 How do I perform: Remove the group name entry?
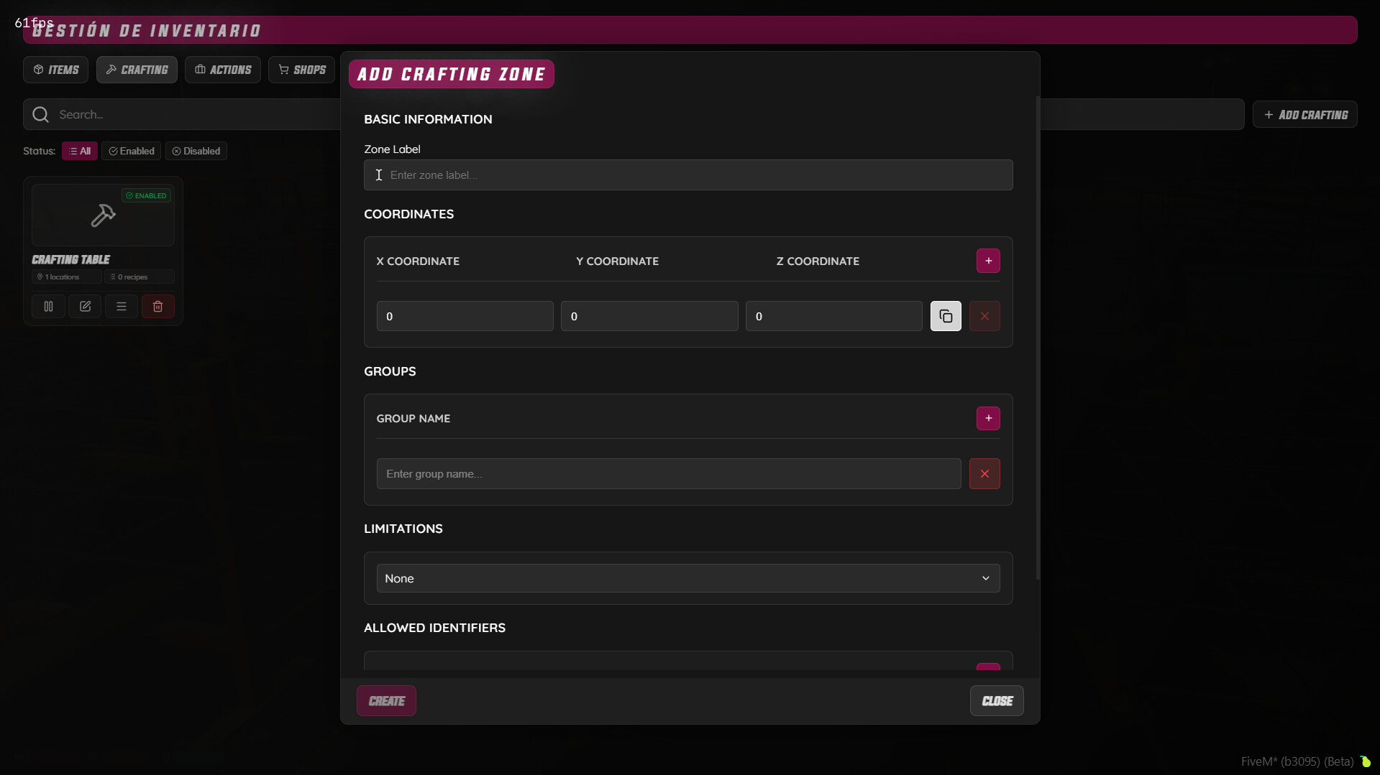(x=984, y=474)
